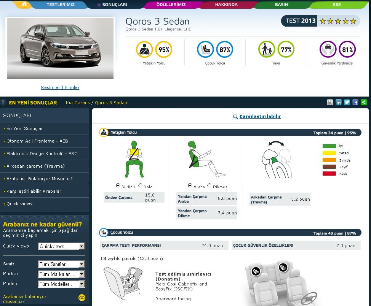Open the Karşılaştırılabilir comparison link
Viewport: 371px width, 306px height.
(x=260, y=116)
